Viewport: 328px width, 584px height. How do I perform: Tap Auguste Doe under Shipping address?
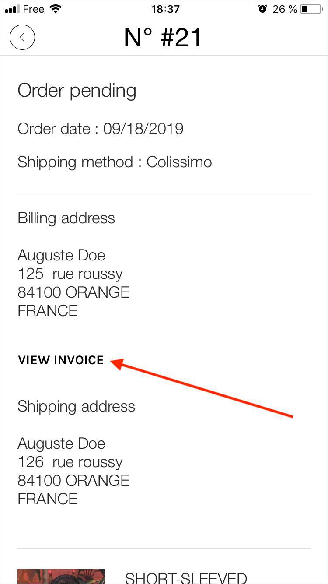coord(61,443)
